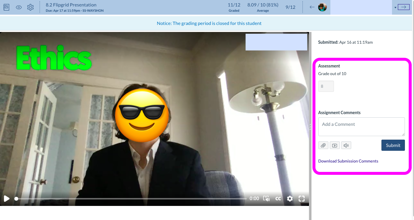Click the screen reader audio icon in the player

click(x=266, y=199)
